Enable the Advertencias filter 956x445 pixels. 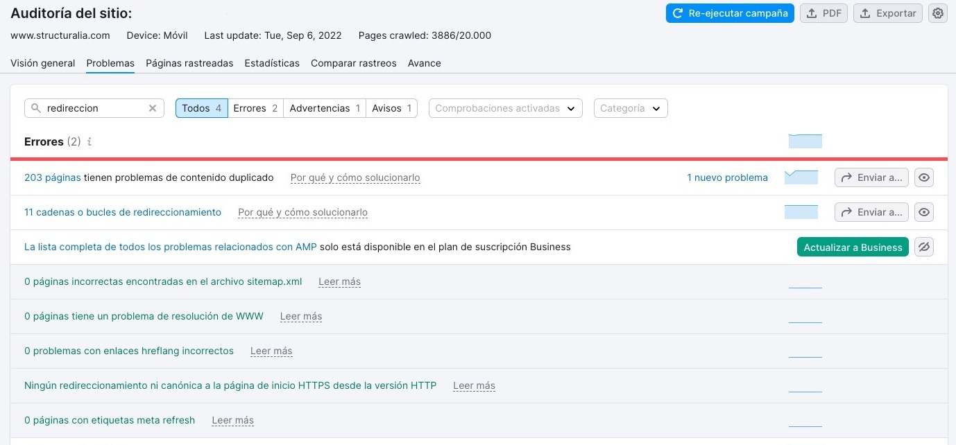point(323,108)
